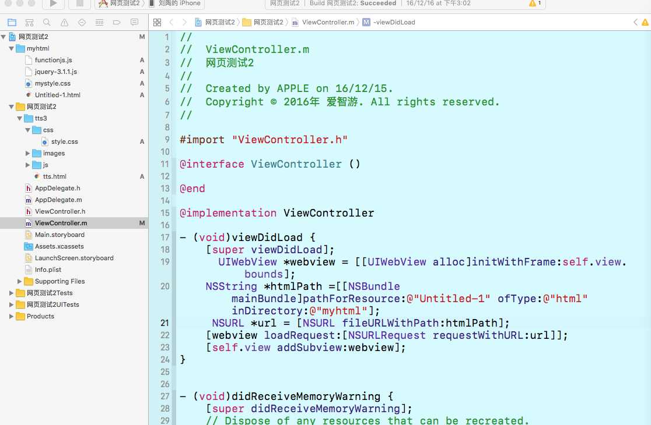This screenshot has height=425, width=651.
Task: Click the @implementation ViewController line
Action: tap(277, 213)
